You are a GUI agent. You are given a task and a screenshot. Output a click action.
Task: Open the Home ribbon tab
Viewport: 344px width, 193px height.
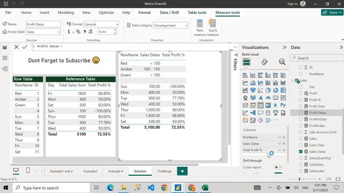point(26,12)
